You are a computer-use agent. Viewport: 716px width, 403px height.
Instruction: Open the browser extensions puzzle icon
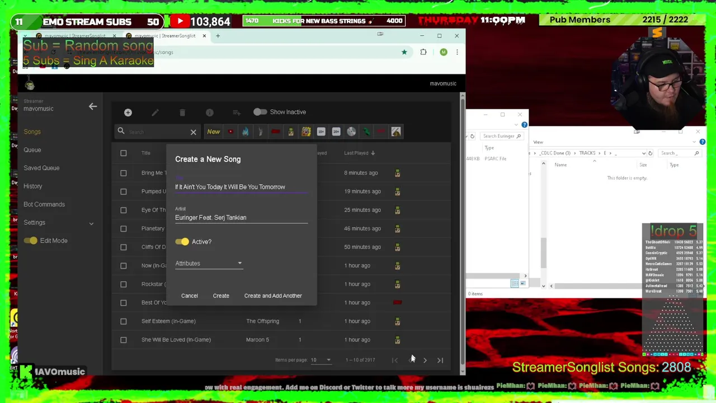point(423,52)
